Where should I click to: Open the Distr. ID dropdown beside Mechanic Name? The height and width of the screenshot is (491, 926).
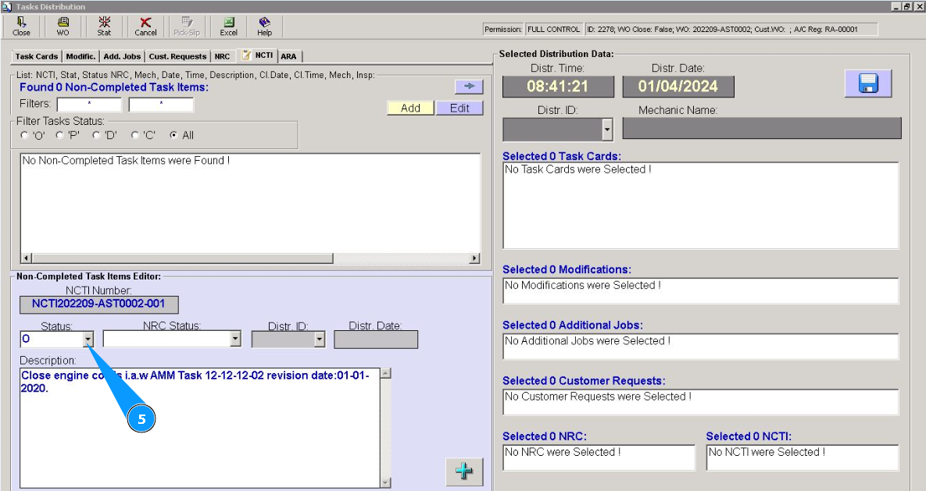[x=607, y=130]
